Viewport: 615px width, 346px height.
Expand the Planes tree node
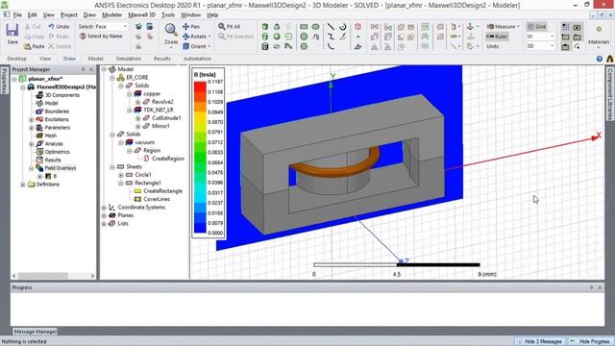[104, 215]
